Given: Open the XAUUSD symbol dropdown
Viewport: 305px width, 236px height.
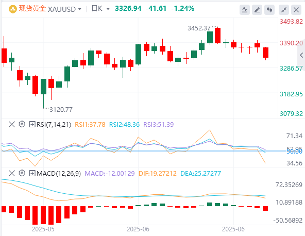Looking at the screenshot, I should tap(64, 9).
